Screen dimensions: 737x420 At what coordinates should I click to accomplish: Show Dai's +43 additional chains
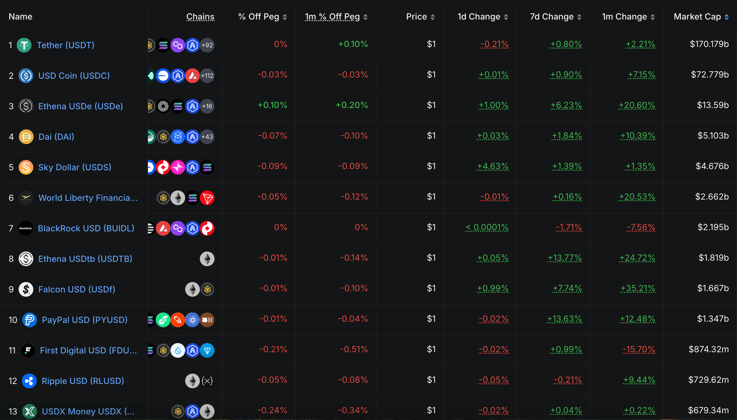[207, 137]
